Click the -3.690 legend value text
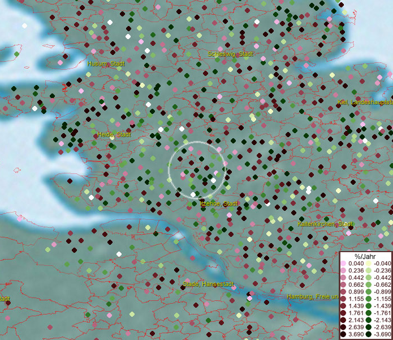Screen dimensions: 393x340 [382, 334]
